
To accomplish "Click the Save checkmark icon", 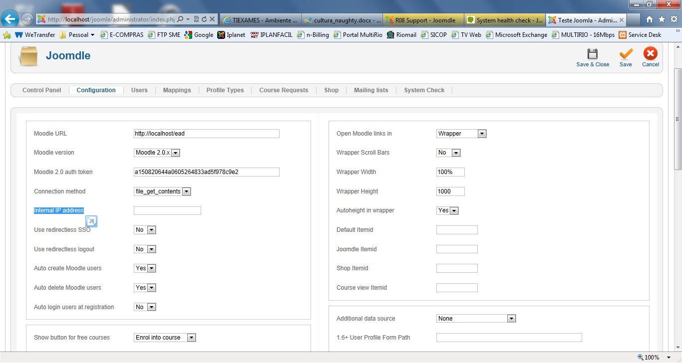I will click(626, 55).
